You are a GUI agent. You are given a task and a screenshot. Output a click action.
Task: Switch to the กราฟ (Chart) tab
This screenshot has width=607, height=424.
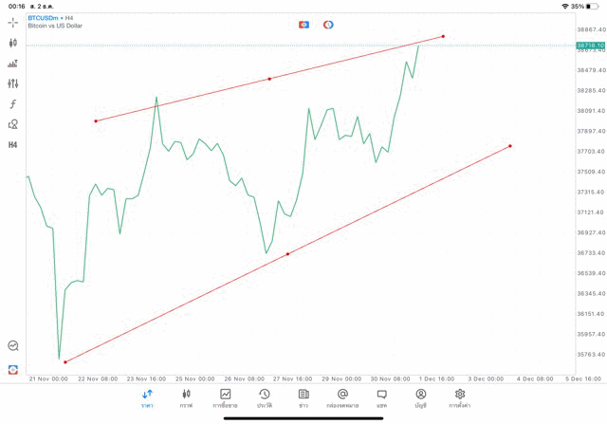tap(186, 398)
